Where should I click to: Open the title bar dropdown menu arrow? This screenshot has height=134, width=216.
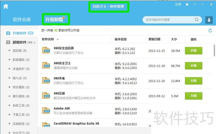pos(194,5)
